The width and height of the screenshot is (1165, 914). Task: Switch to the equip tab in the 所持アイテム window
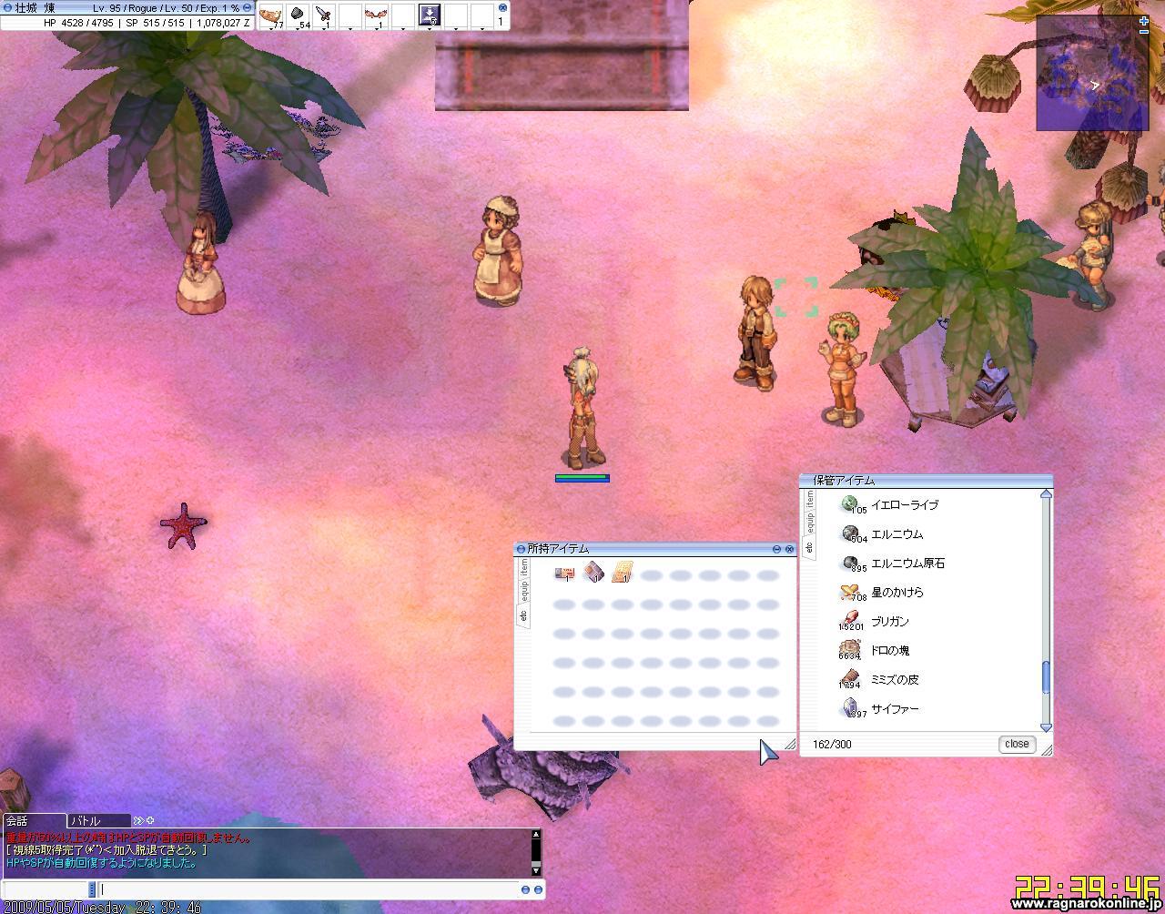(523, 592)
